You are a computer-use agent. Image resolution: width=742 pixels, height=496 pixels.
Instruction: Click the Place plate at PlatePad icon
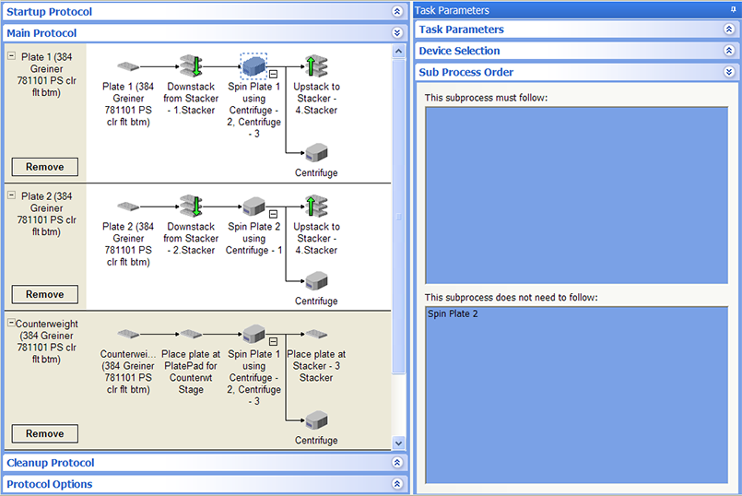click(192, 334)
